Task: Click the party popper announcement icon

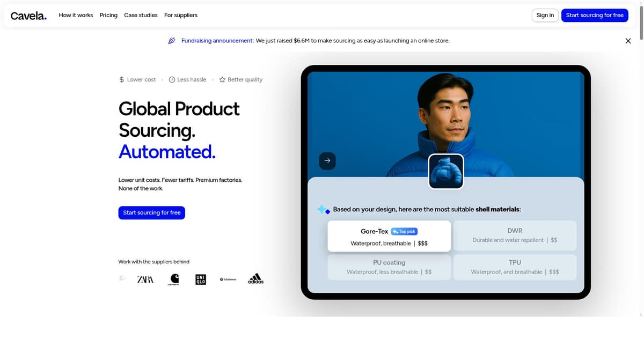Action: pyautogui.click(x=172, y=41)
